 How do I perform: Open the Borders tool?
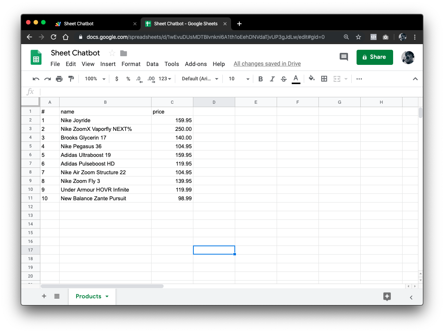pos(324,79)
